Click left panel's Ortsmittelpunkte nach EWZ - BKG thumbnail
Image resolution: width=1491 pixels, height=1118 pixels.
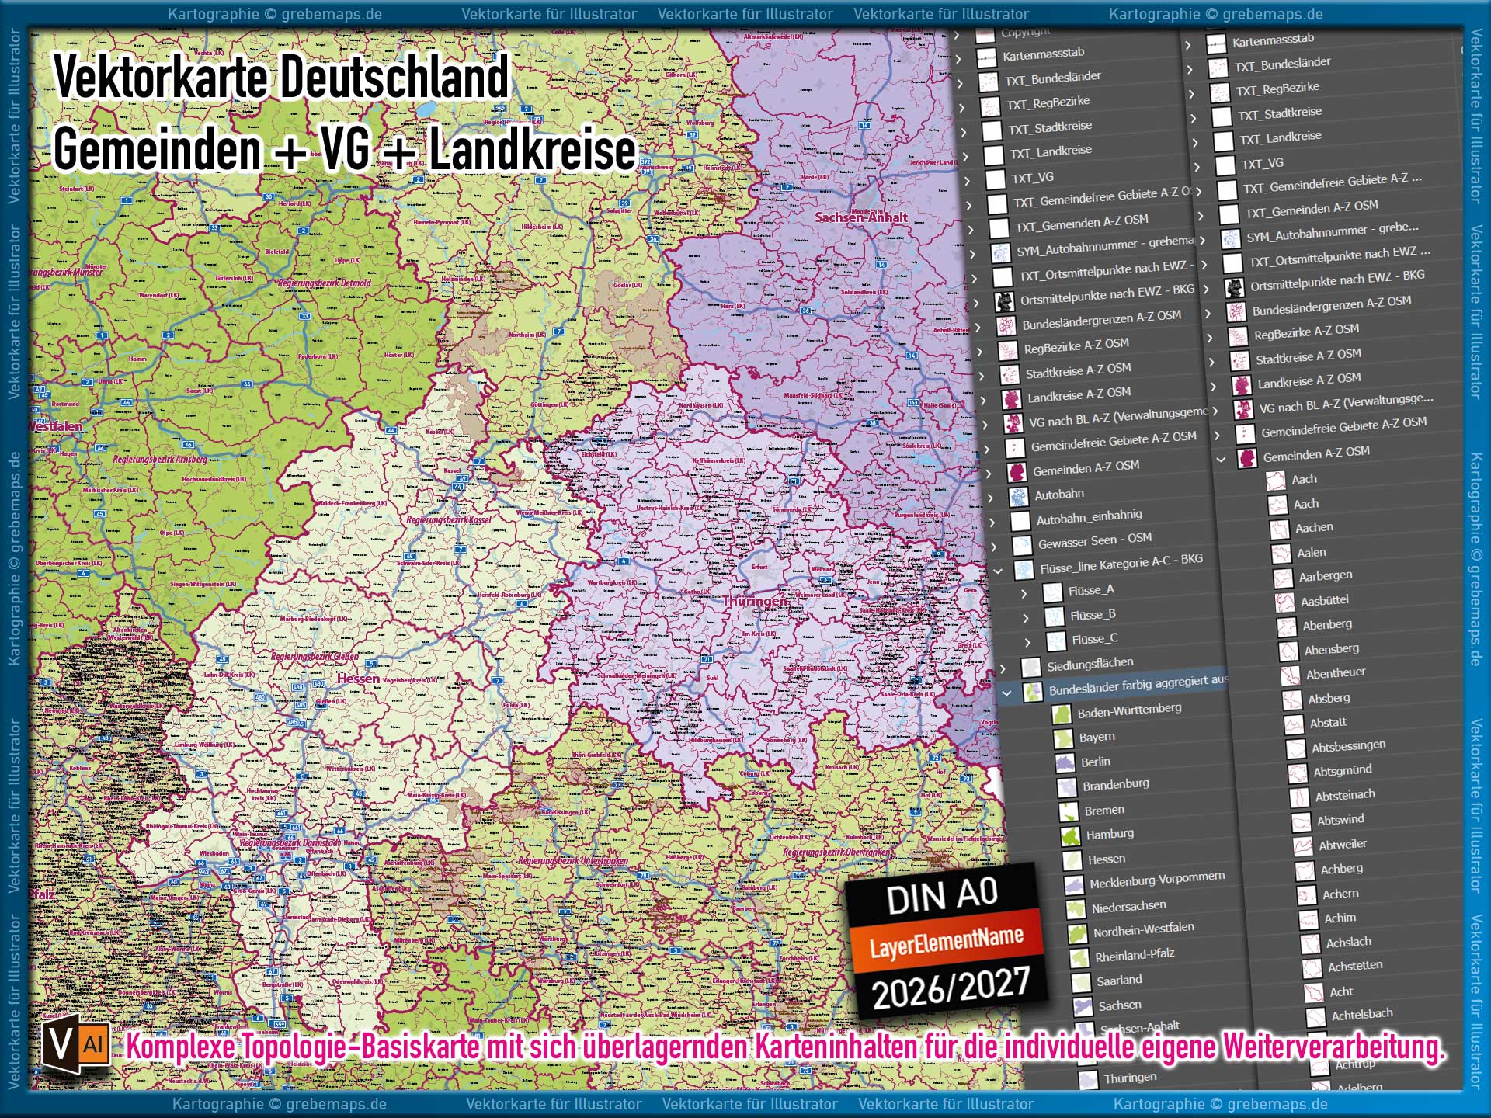(1004, 301)
